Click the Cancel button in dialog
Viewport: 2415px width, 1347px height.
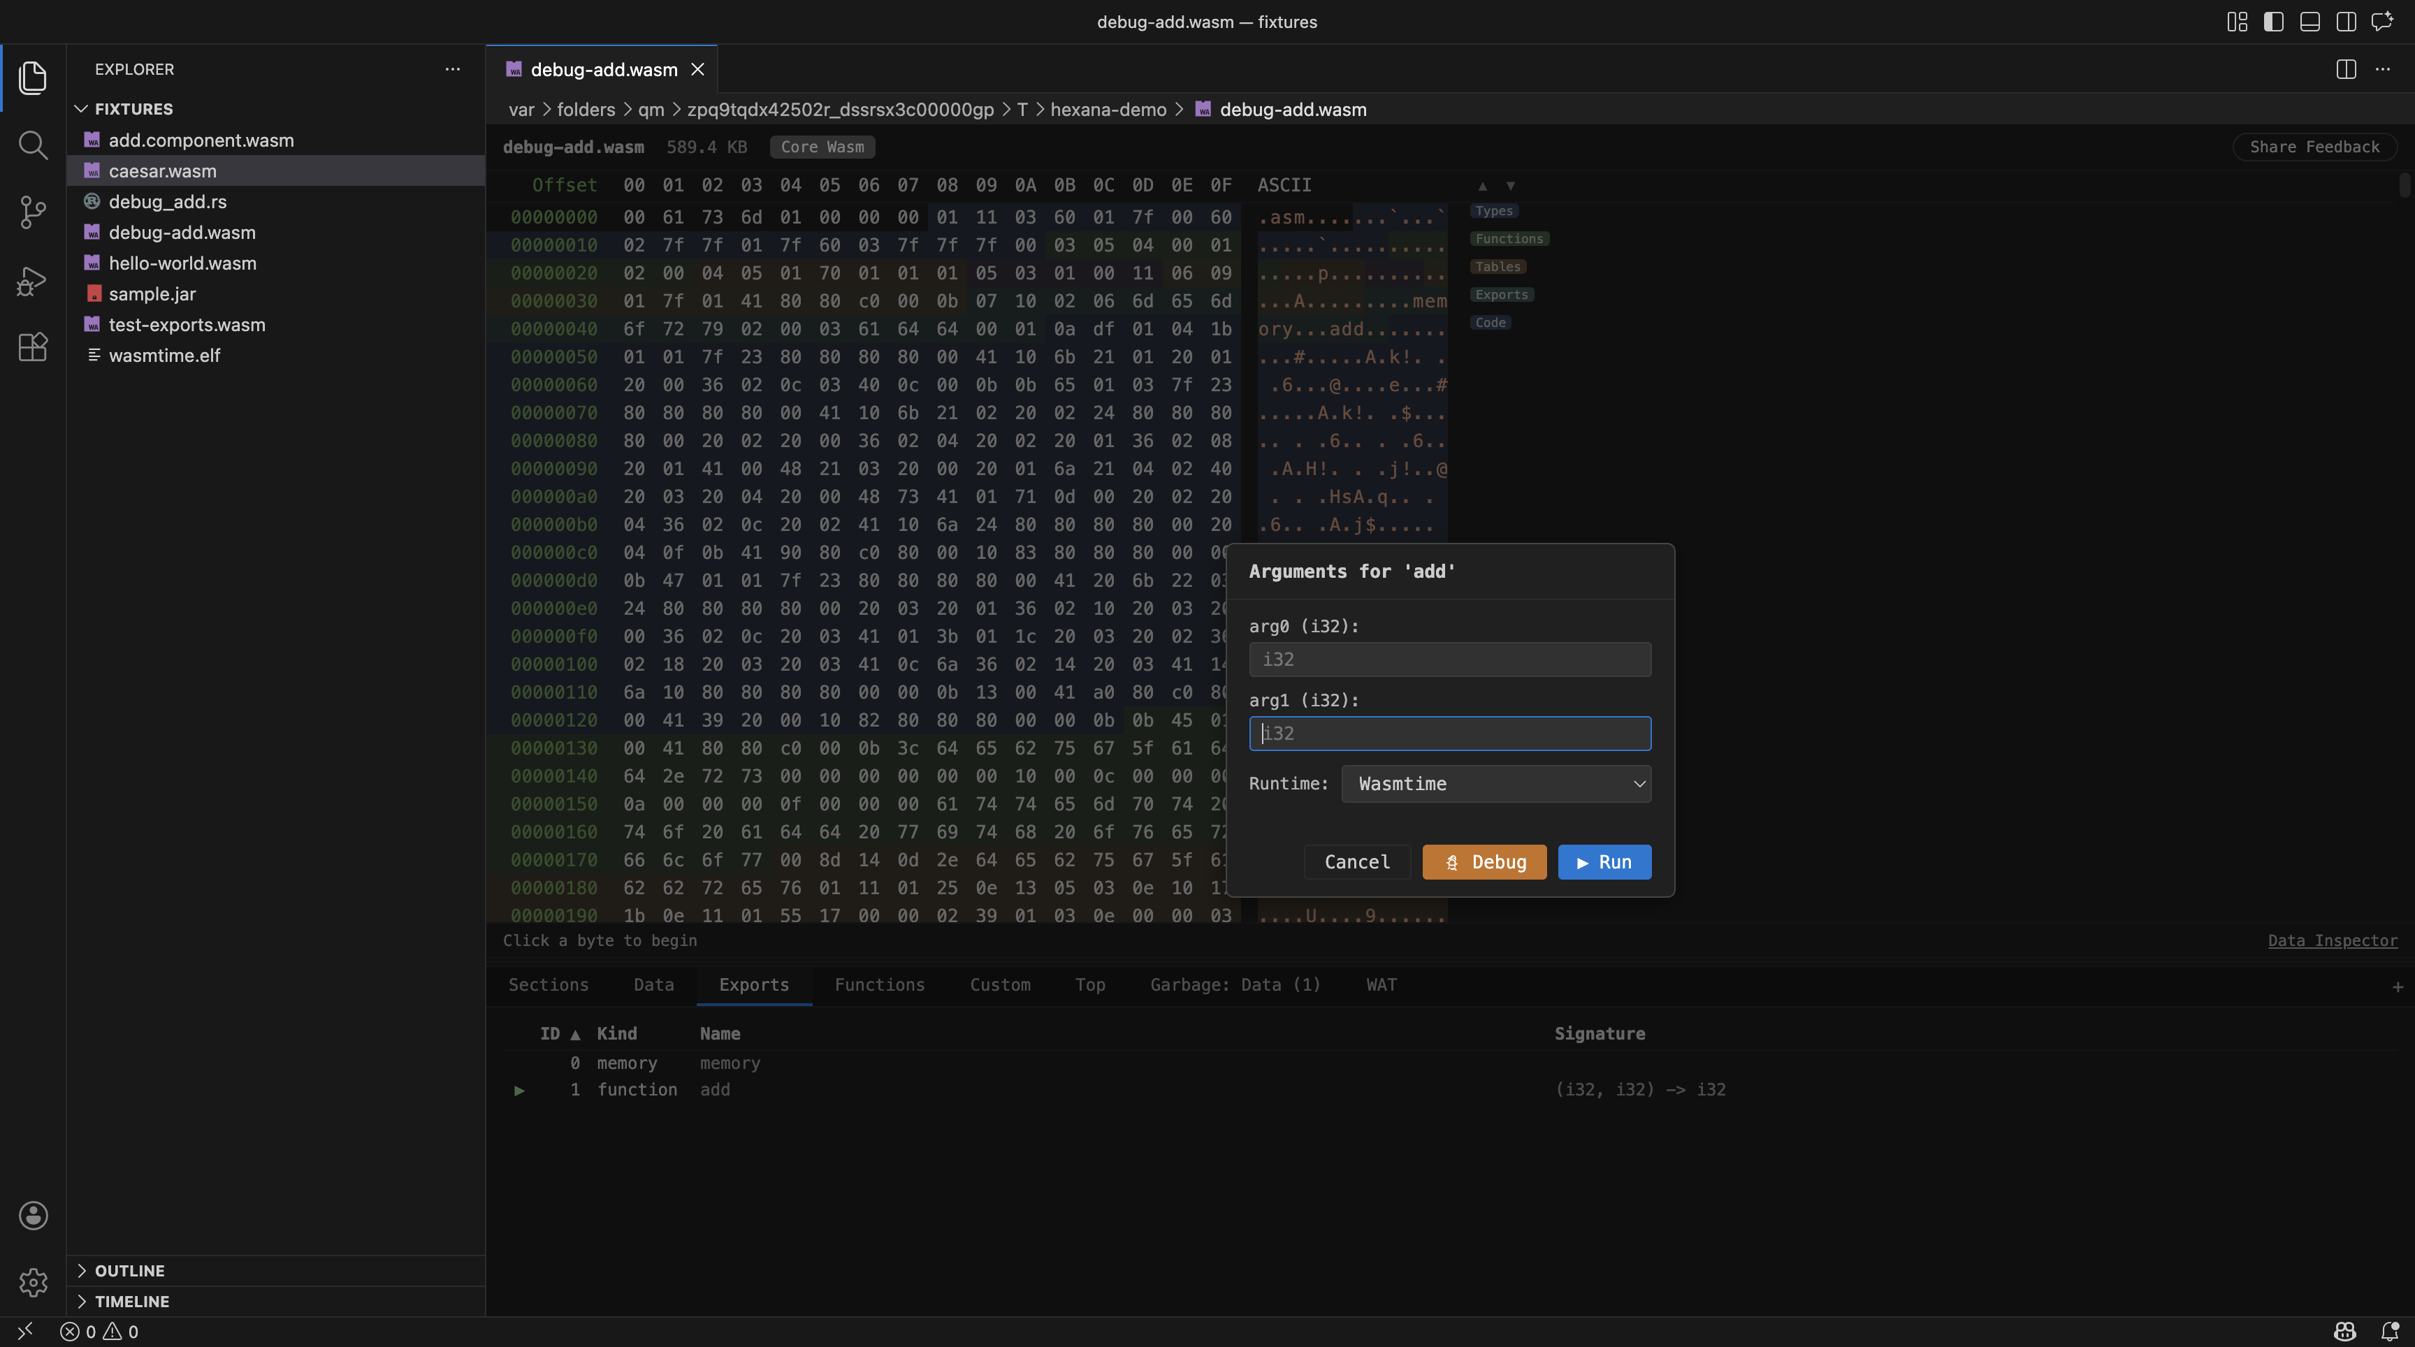pos(1356,862)
